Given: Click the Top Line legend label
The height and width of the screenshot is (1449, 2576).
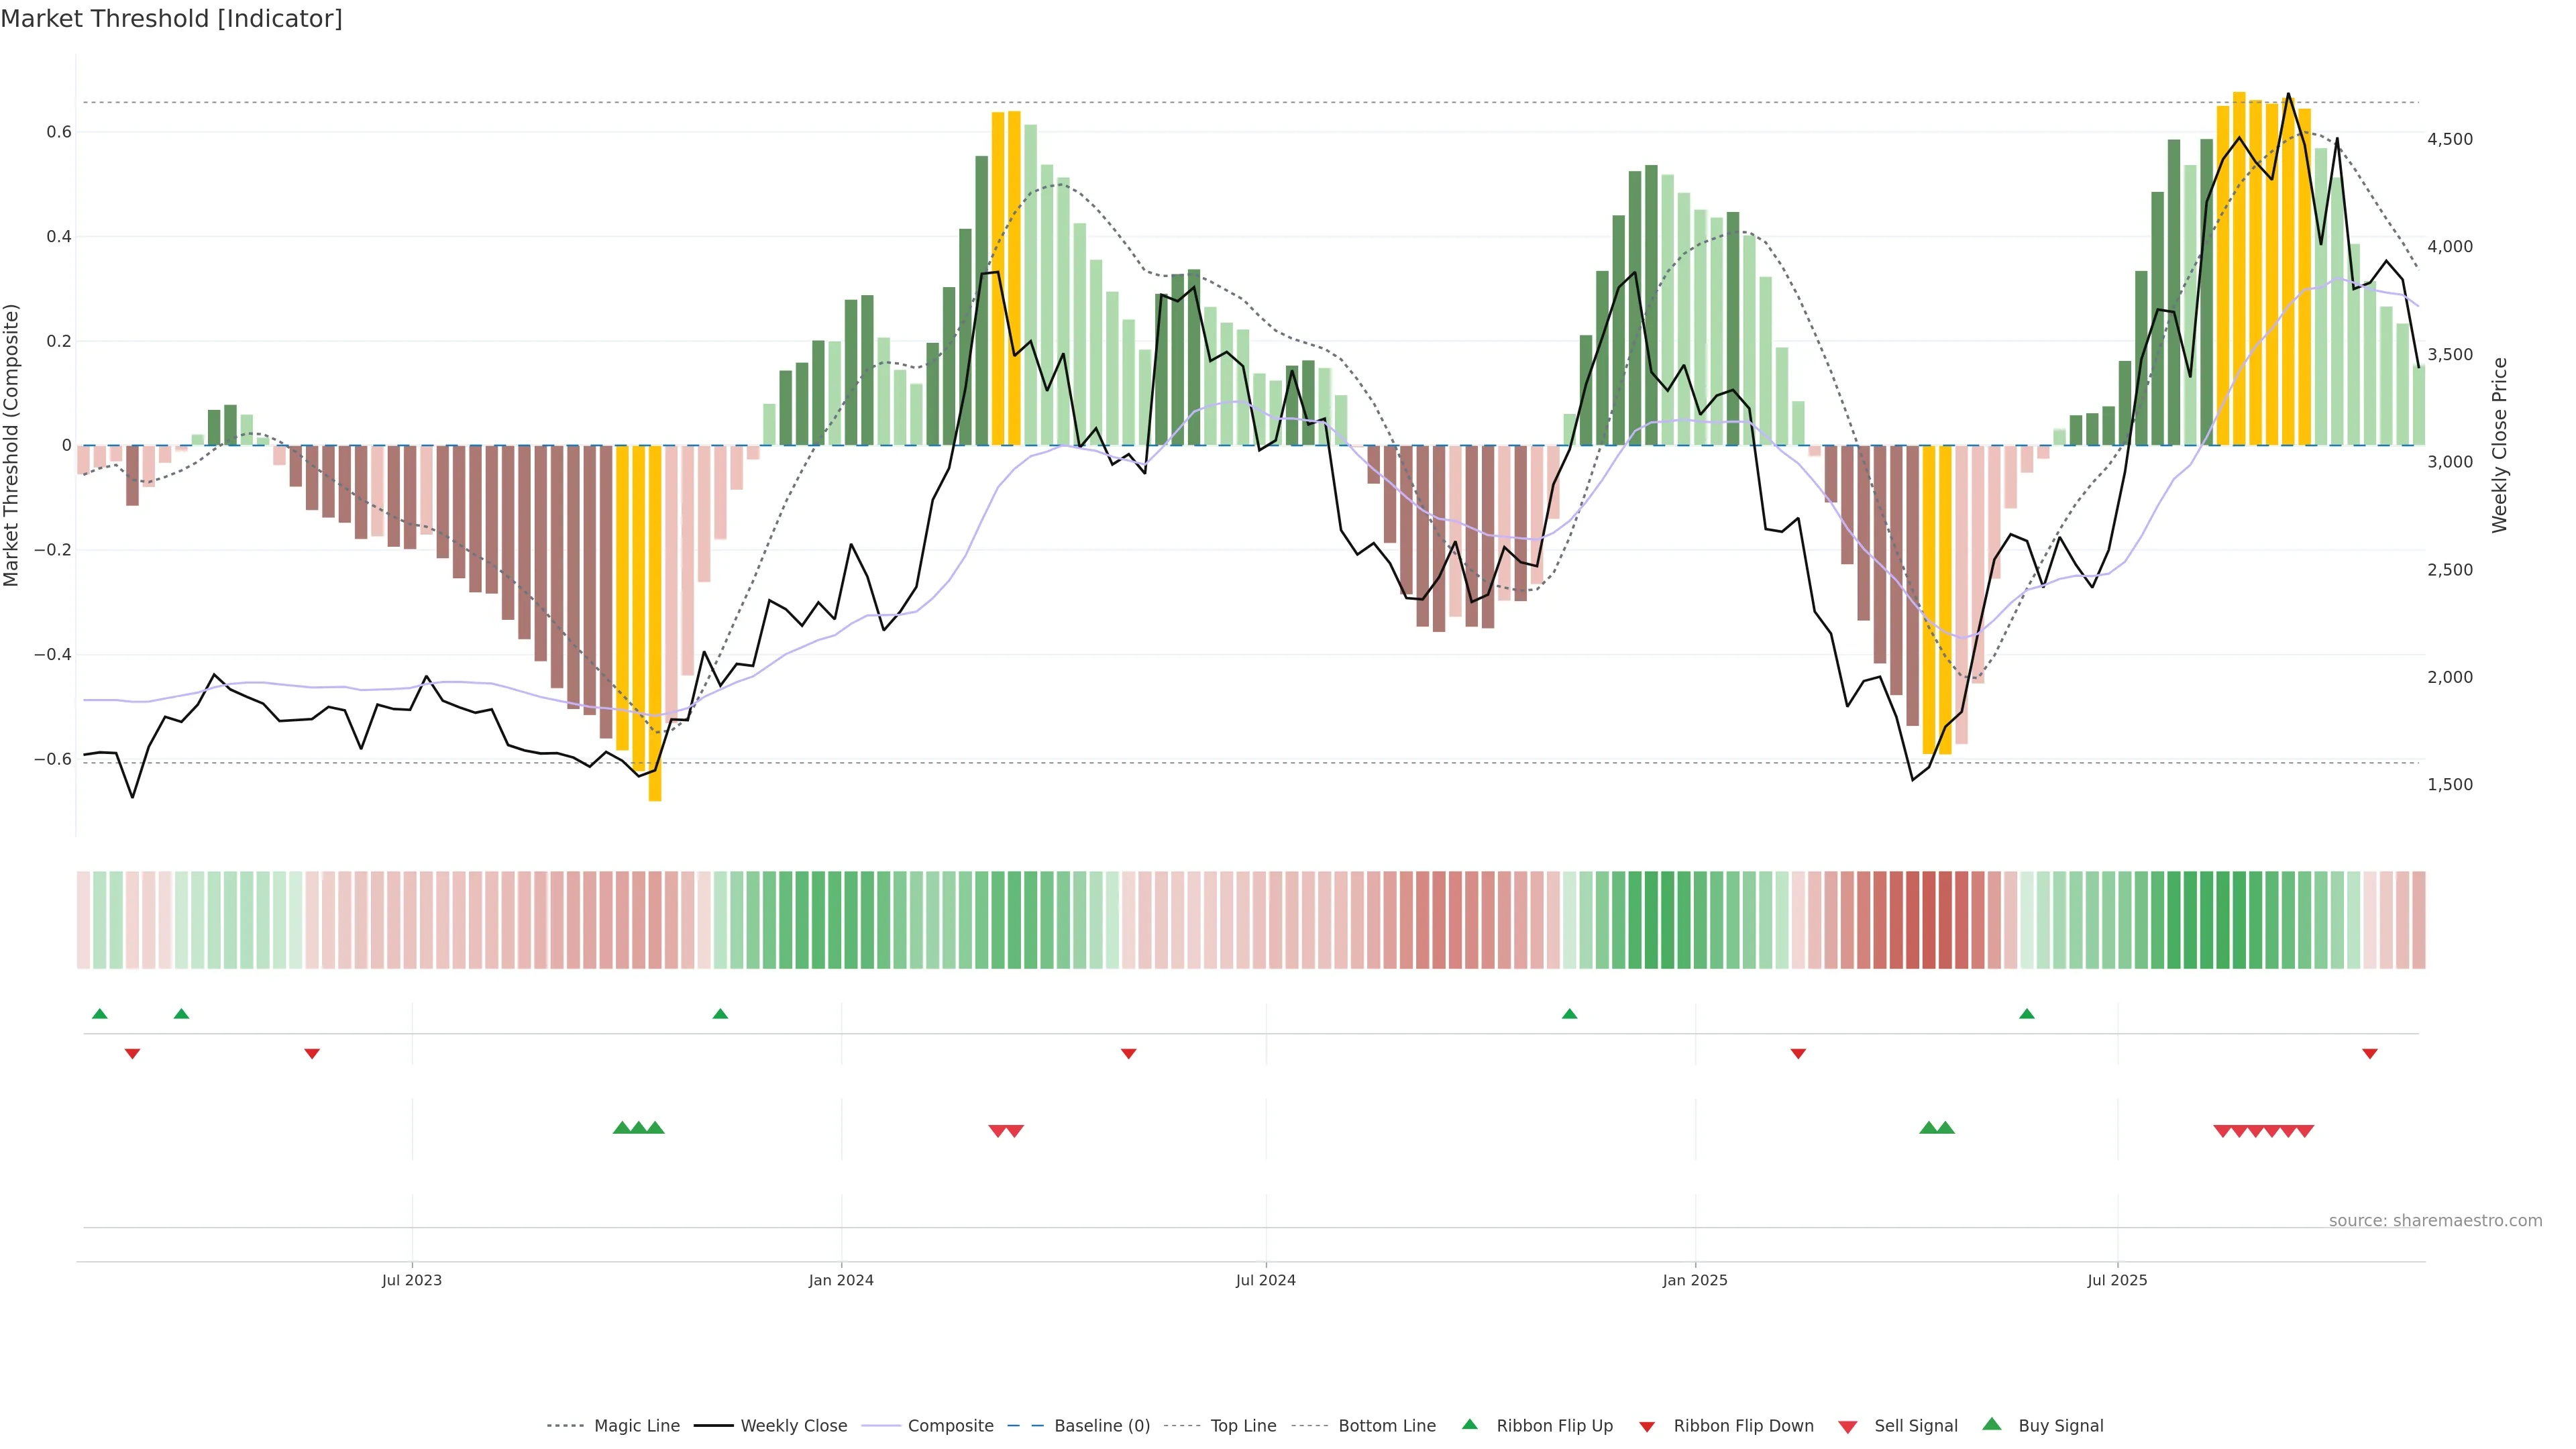Looking at the screenshot, I should point(1243,1425).
